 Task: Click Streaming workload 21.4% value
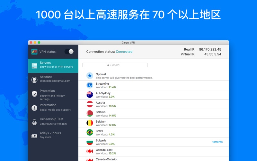pyautogui.click(x=112, y=87)
